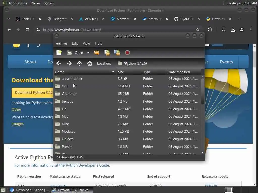Reload the python.org page

click(x=27, y=30)
